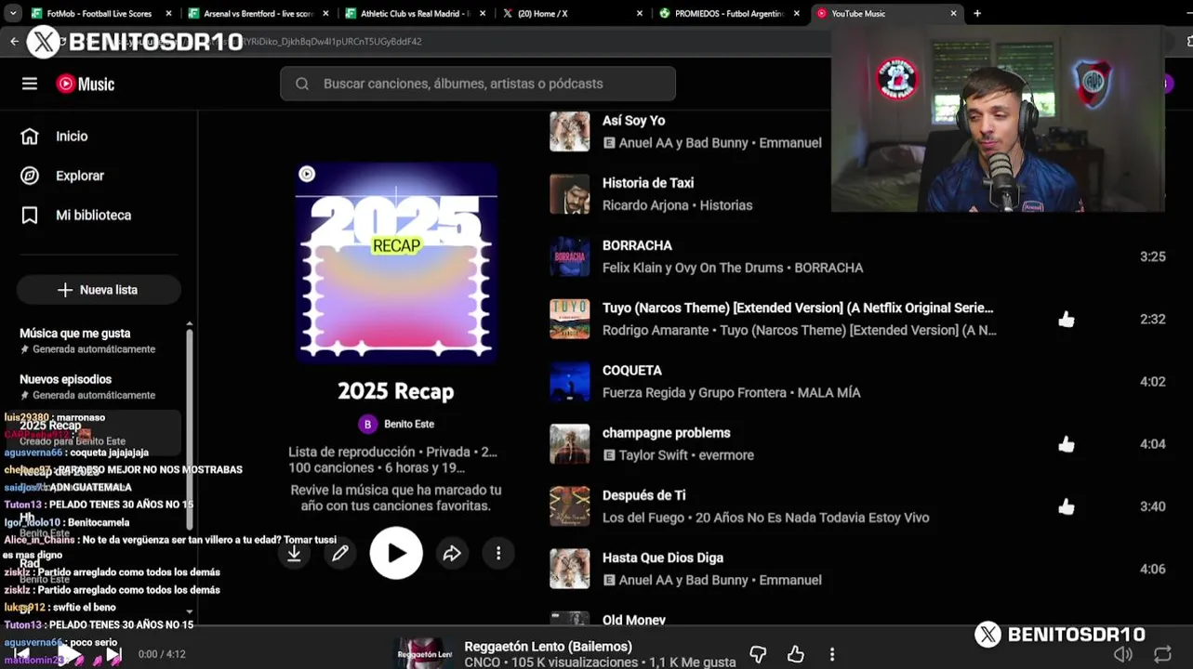Viewport: 1193px width, 669px height.
Task: Share the 2025 Recap playlist
Action: [x=452, y=554]
